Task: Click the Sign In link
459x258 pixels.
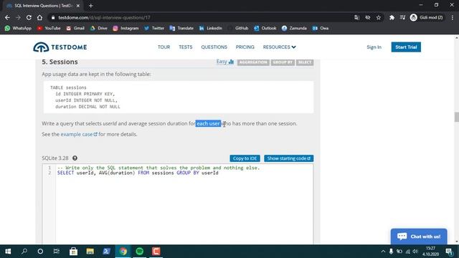Action: click(374, 47)
